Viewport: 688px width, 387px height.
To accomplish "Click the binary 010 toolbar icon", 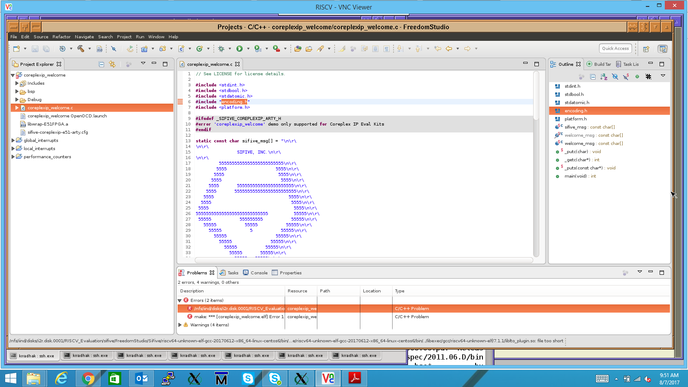I will 100,49.
